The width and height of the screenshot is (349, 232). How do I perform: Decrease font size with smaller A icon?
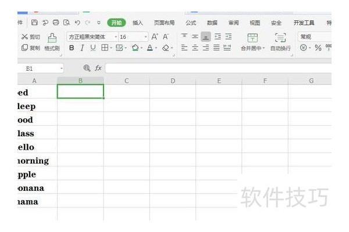pyautogui.click(x=166, y=37)
